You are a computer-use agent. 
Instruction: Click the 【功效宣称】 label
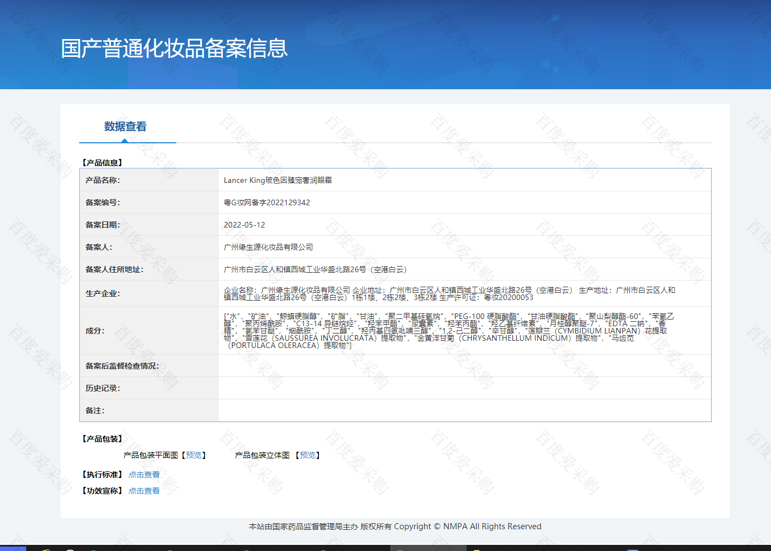102,491
